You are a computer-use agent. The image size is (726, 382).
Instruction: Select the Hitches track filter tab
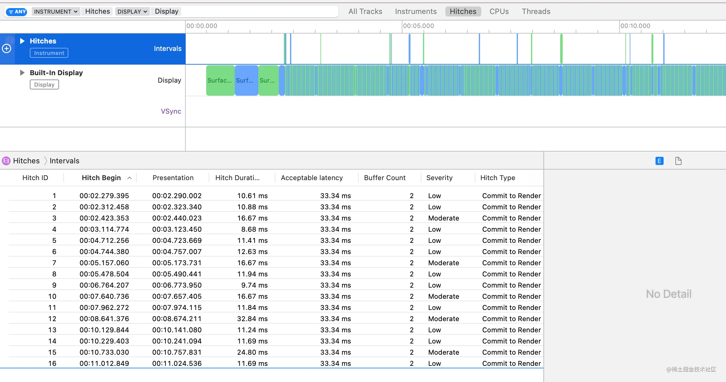pos(463,11)
